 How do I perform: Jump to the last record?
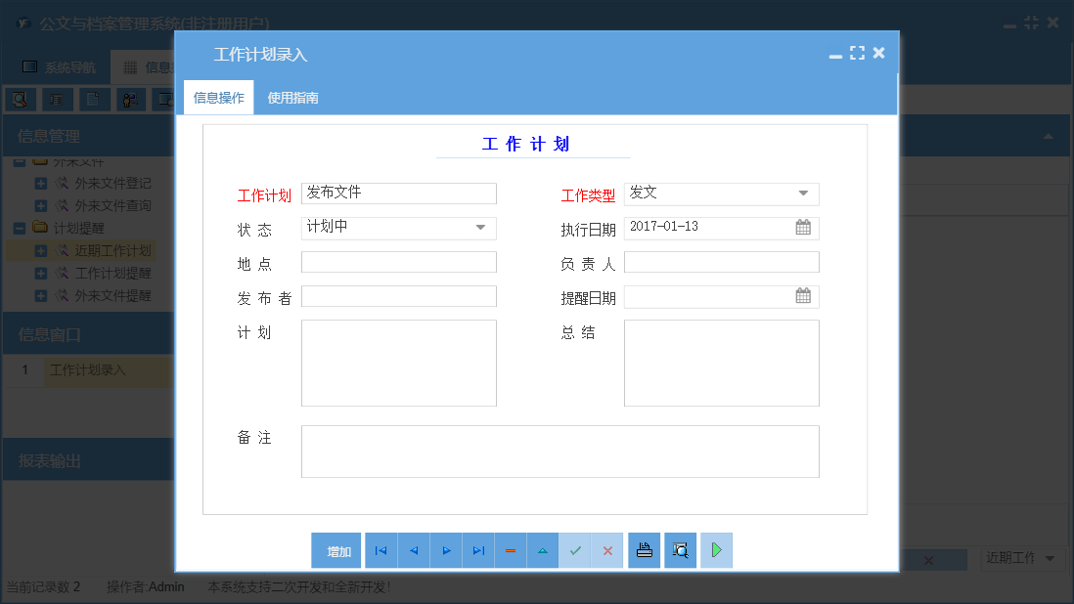pyautogui.click(x=477, y=550)
